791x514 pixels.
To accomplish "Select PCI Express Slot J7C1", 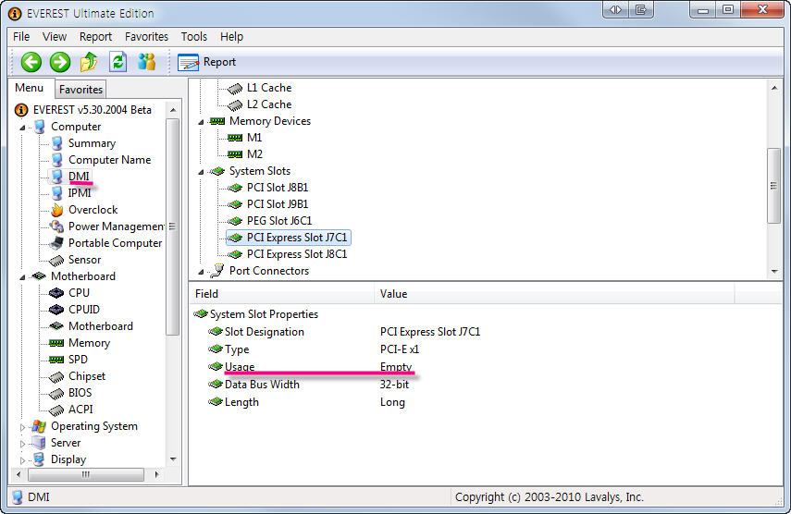I will tap(297, 238).
